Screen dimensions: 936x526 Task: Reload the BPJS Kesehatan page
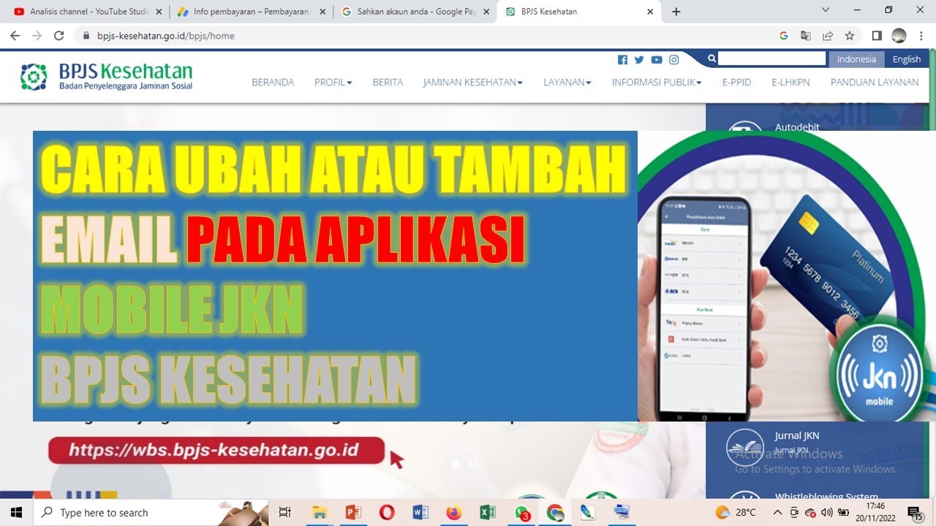[59, 36]
